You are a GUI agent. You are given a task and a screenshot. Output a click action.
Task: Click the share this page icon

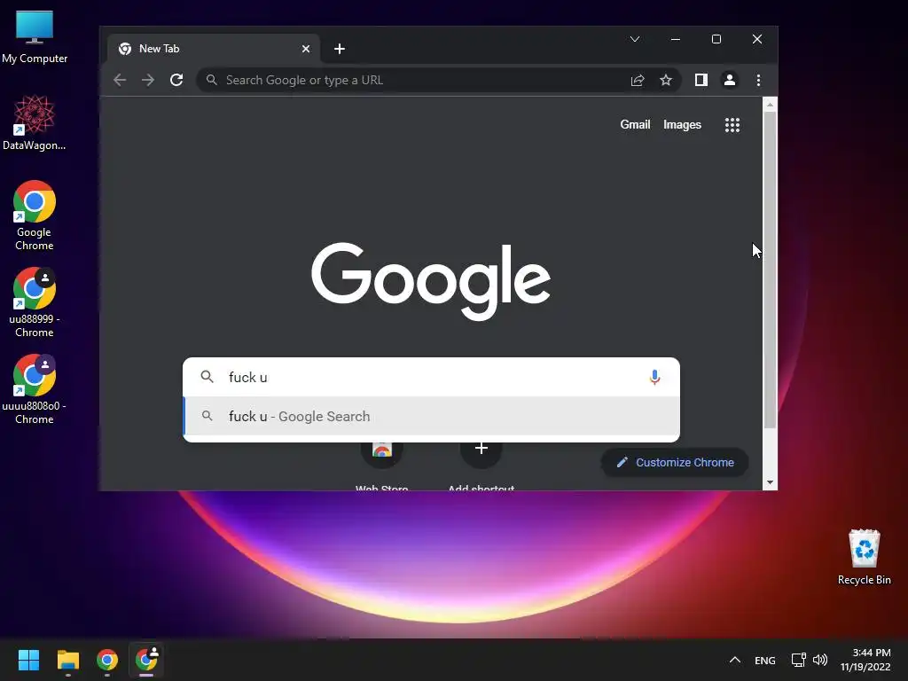638,80
